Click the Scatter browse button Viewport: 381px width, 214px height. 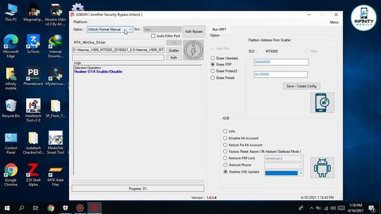point(174,51)
